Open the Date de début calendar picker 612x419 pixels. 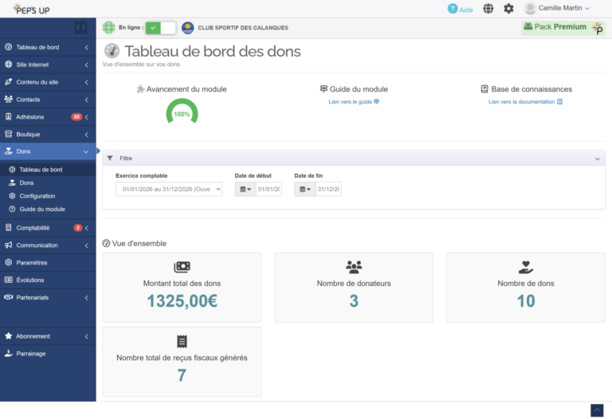245,190
